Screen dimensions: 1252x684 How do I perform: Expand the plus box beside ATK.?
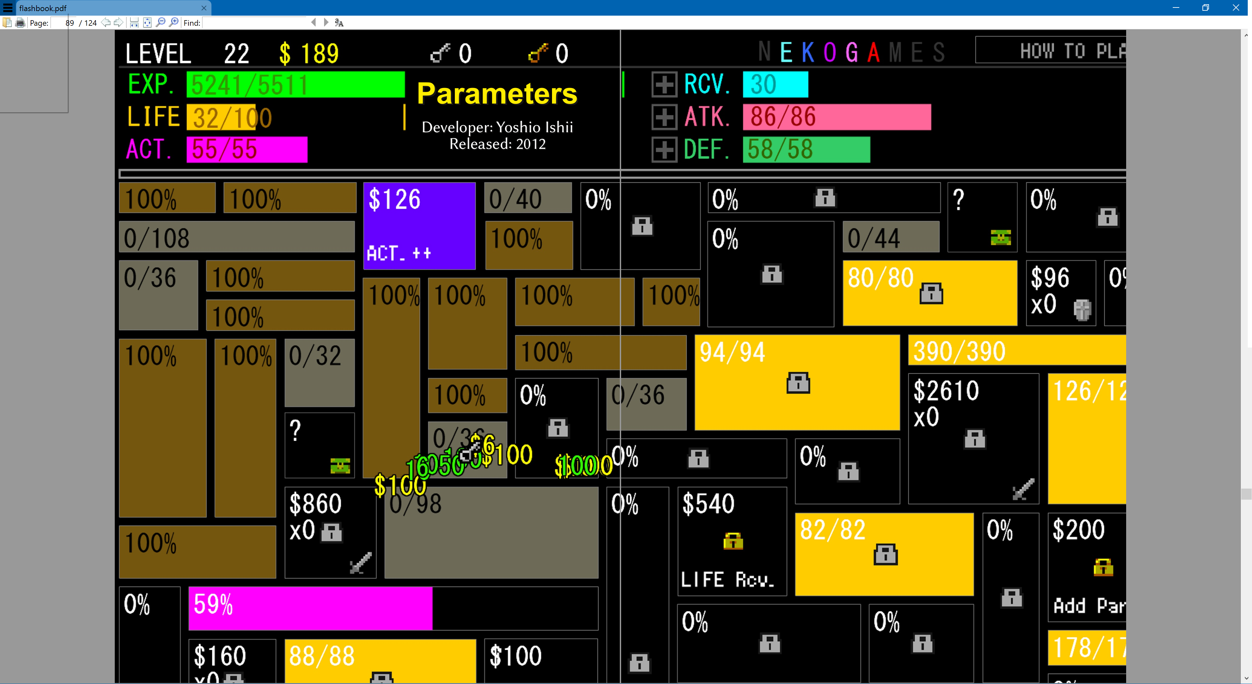pyautogui.click(x=664, y=117)
